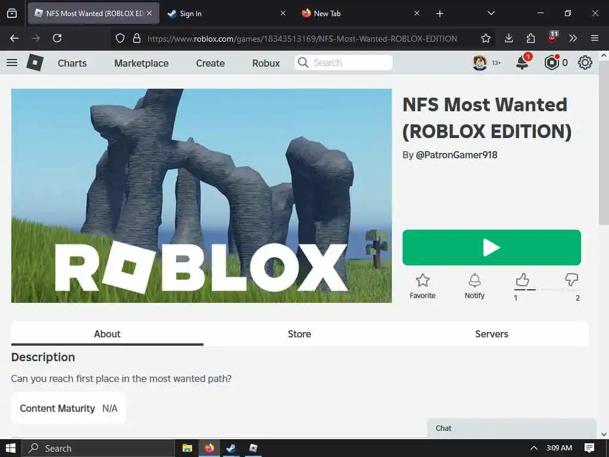Focus the Roblox search field
Image resolution: width=609 pixels, height=457 pixels.
[x=343, y=62]
